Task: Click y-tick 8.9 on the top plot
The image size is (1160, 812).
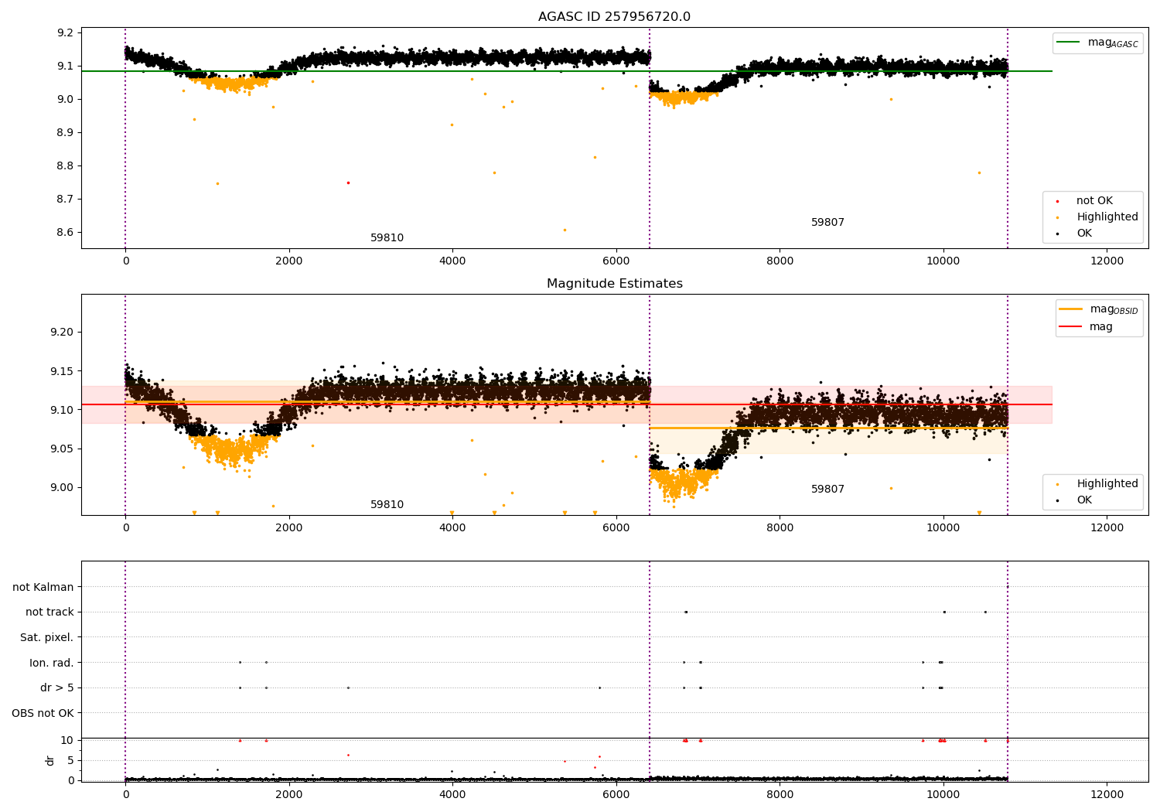Action: click(67, 132)
